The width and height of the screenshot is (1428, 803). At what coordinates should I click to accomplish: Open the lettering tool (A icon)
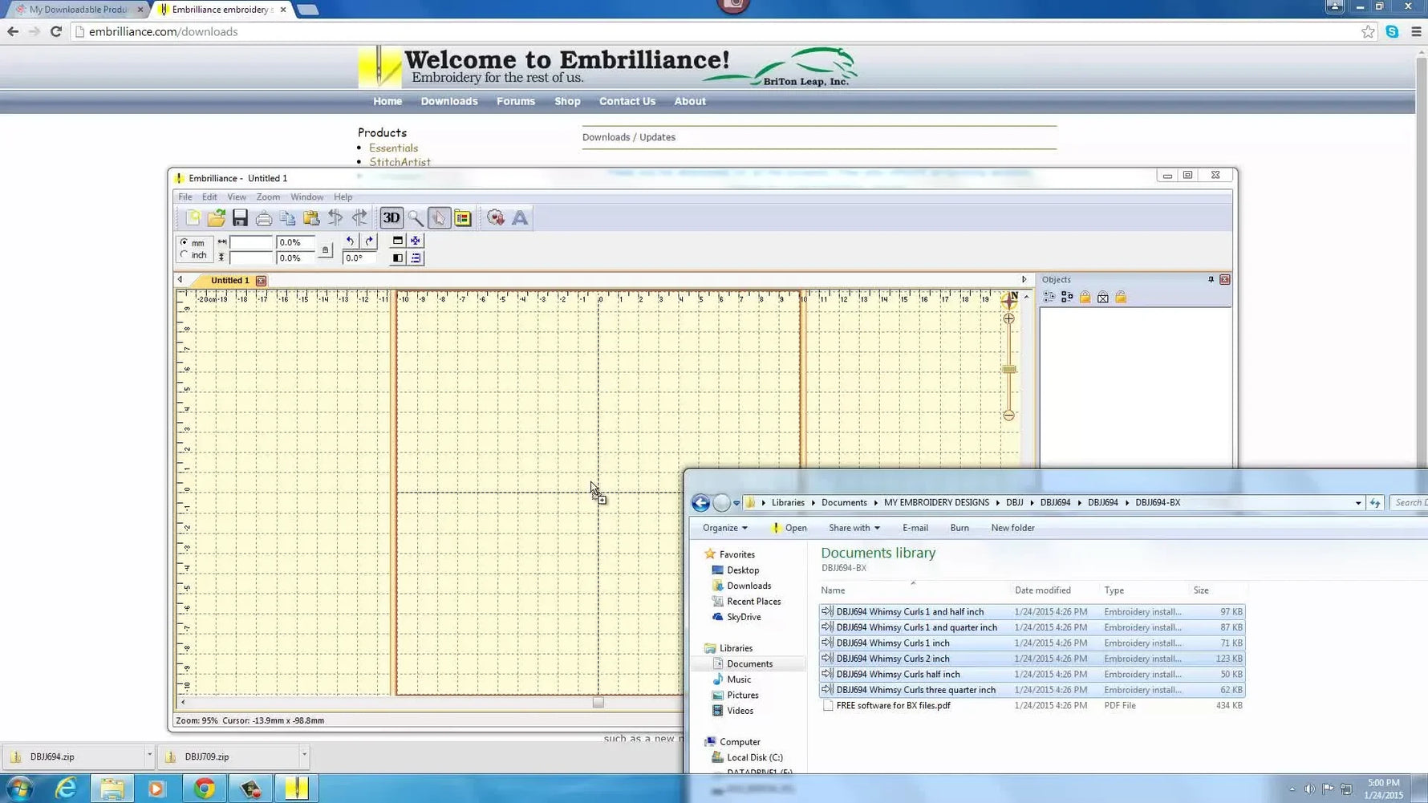(x=520, y=217)
